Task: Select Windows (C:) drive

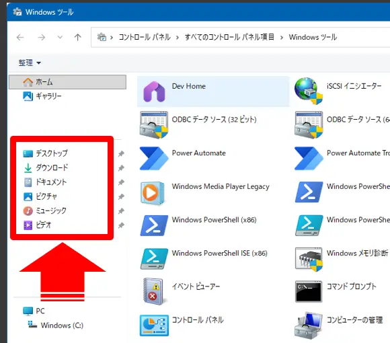Action: point(55,325)
